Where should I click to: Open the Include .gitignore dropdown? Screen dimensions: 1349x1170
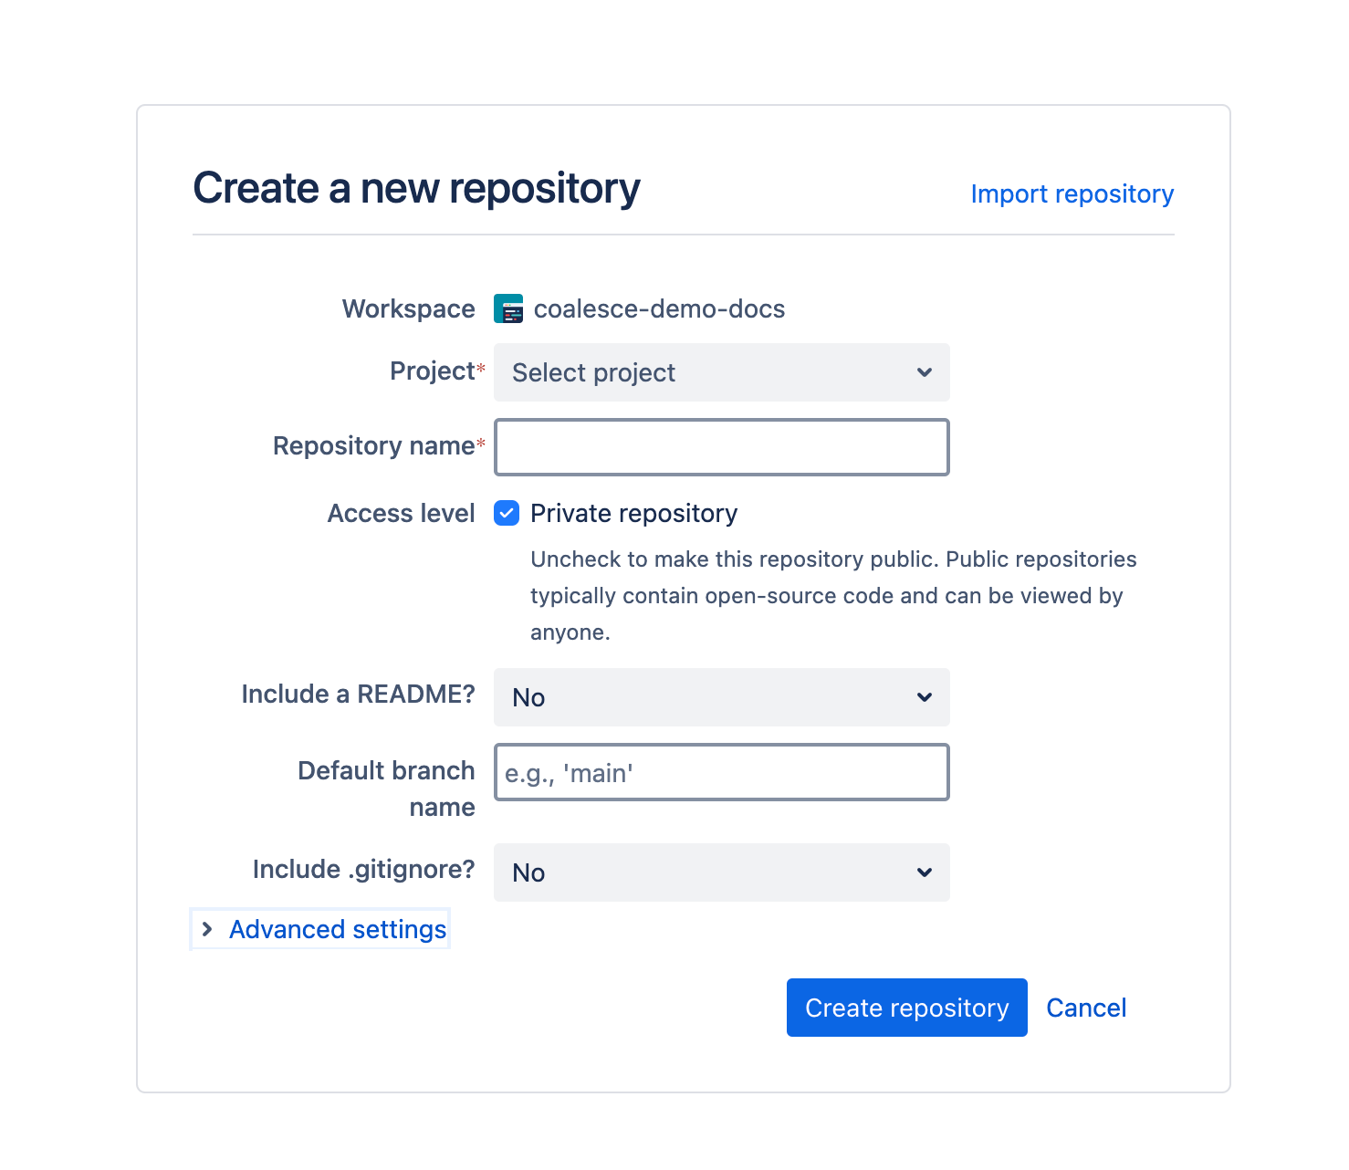point(721,872)
